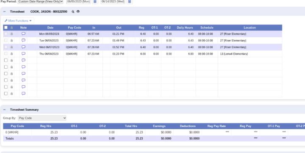The width and height of the screenshot is (305, 153).
Task: Click the Deductions summary column header
Action: pos(188,126)
